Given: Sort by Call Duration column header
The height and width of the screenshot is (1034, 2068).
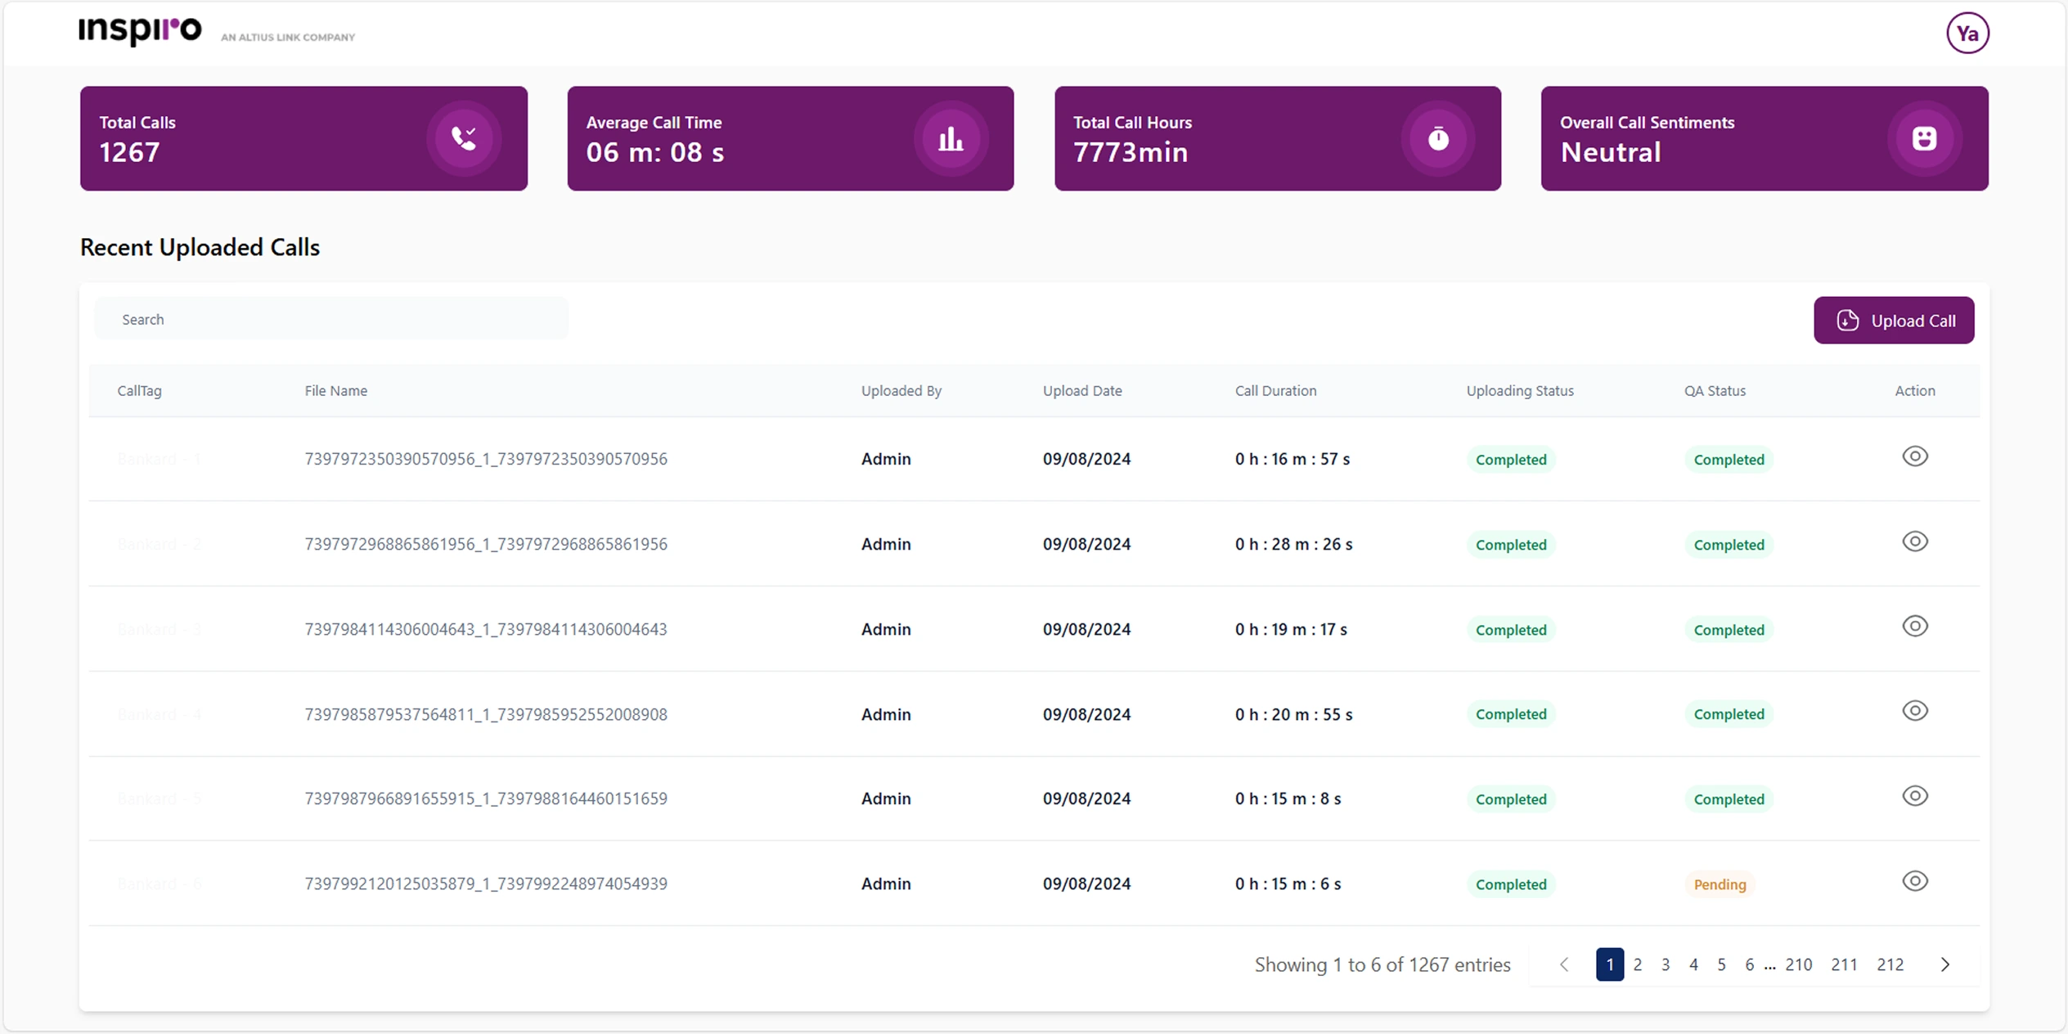Looking at the screenshot, I should (1275, 390).
